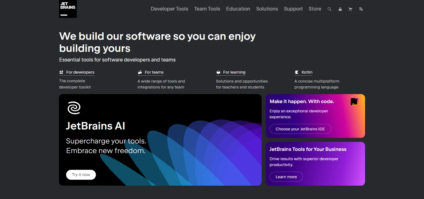424x199 pixels.
Task: Open the Support menu item
Action: point(293,9)
